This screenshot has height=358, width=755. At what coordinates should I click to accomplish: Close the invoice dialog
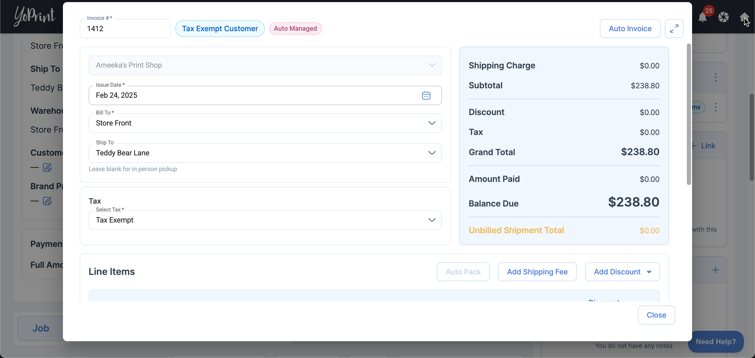[x=656, y=315]
